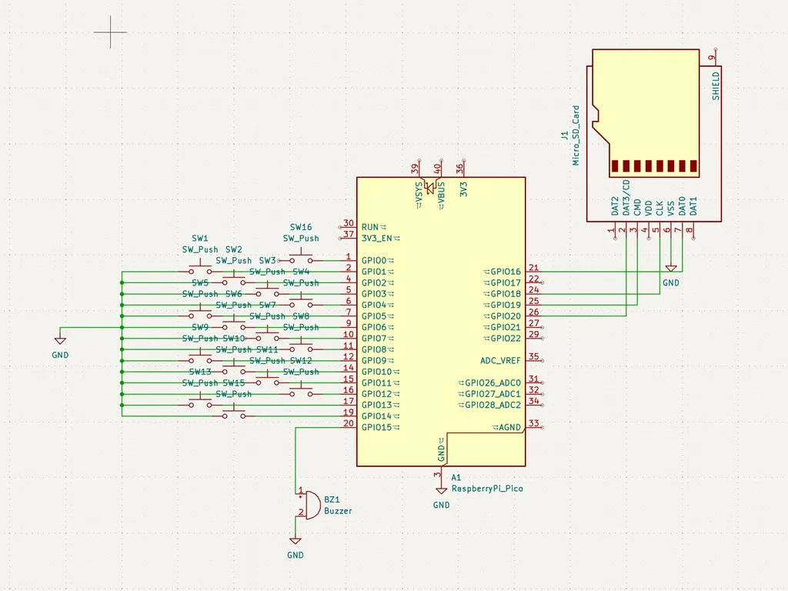Click the 'VDD' pin label on the SD card
This screenshot has height=591, width=788.
[648, 208]
